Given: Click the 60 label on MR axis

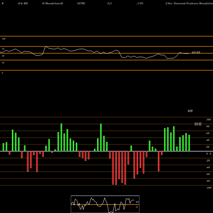Looking at the screenshot, I should click(x=208, y=133).
